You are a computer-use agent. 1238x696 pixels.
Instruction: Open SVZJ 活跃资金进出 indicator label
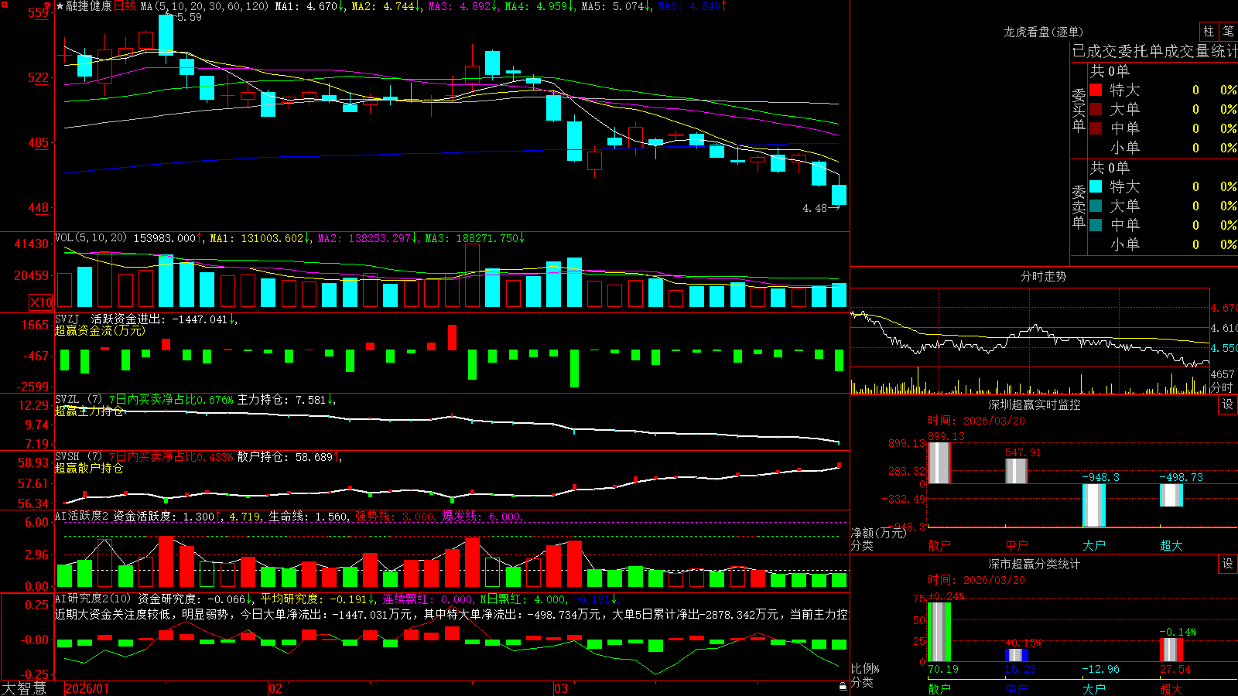pos(67,319)
